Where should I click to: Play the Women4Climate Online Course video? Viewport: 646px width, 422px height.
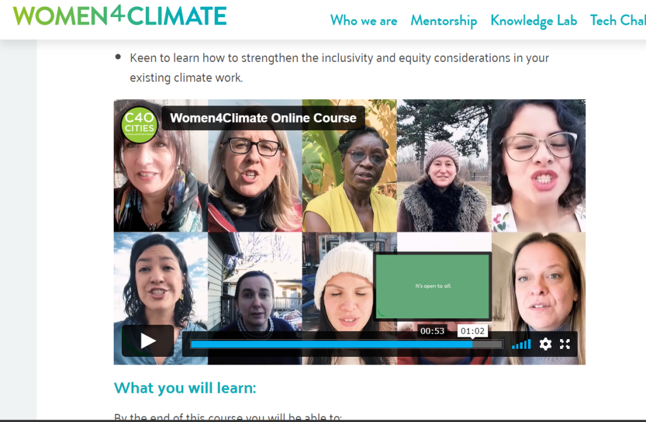pos(148,341)
